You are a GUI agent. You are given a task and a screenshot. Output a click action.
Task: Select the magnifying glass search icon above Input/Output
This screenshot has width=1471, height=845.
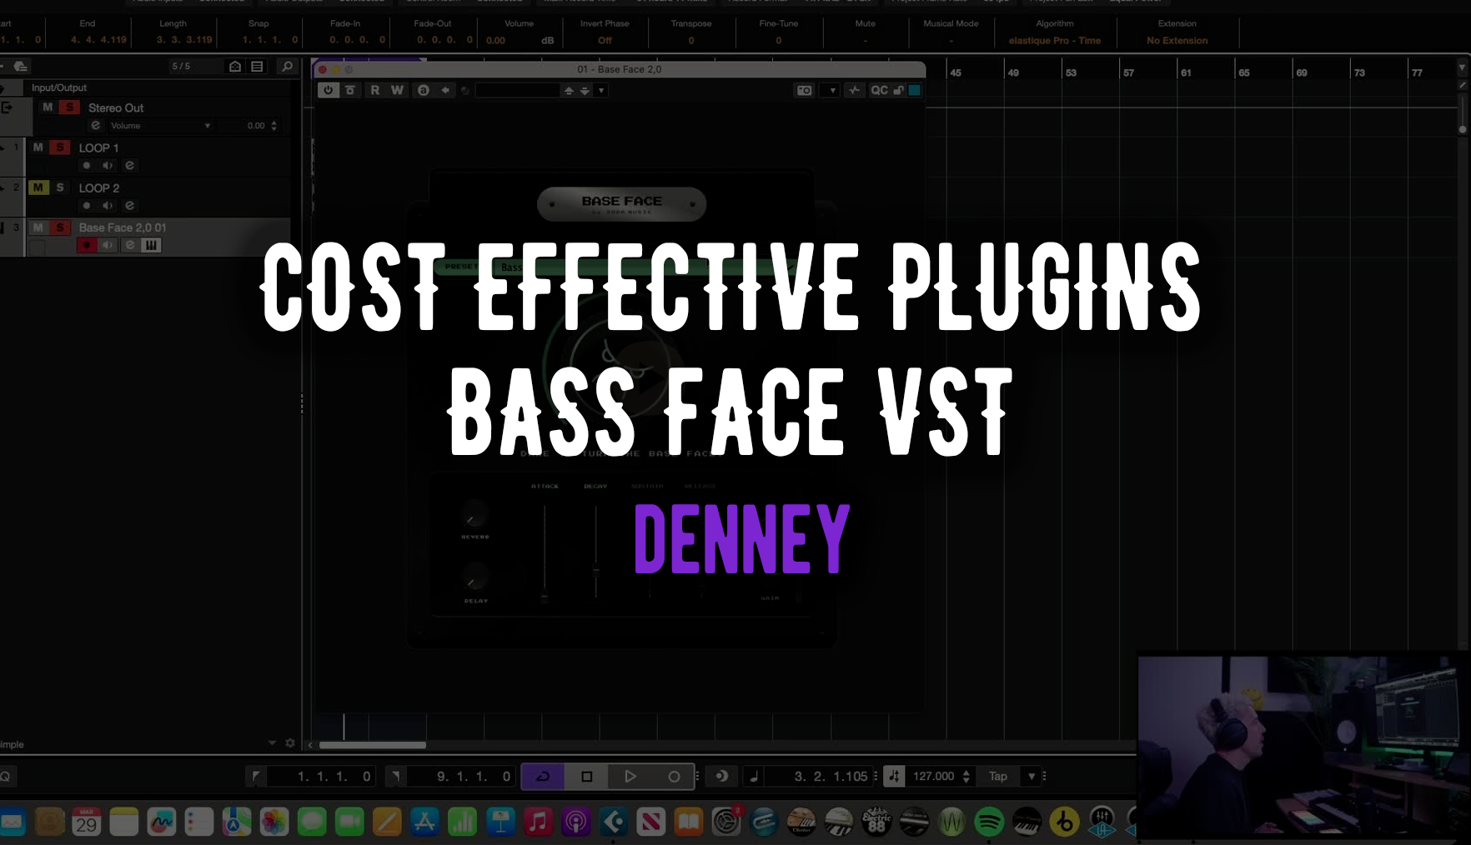point(286,66)
